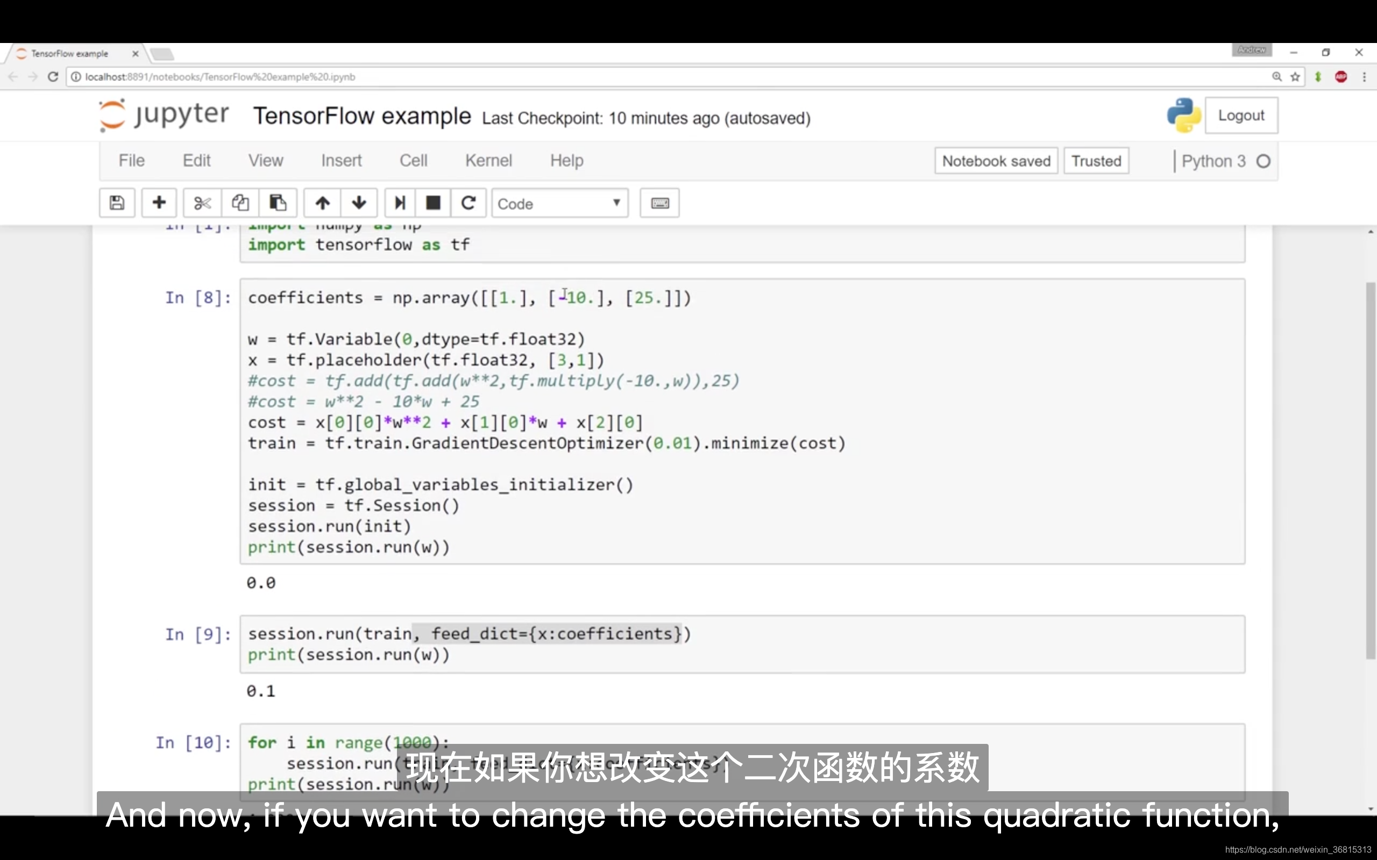The image size is (1377, 860).
Task: Click the browser address bar URL
Action: coord(220,77)
